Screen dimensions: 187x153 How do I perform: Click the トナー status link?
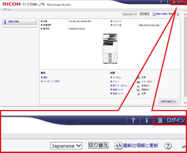tap(116, 82)
